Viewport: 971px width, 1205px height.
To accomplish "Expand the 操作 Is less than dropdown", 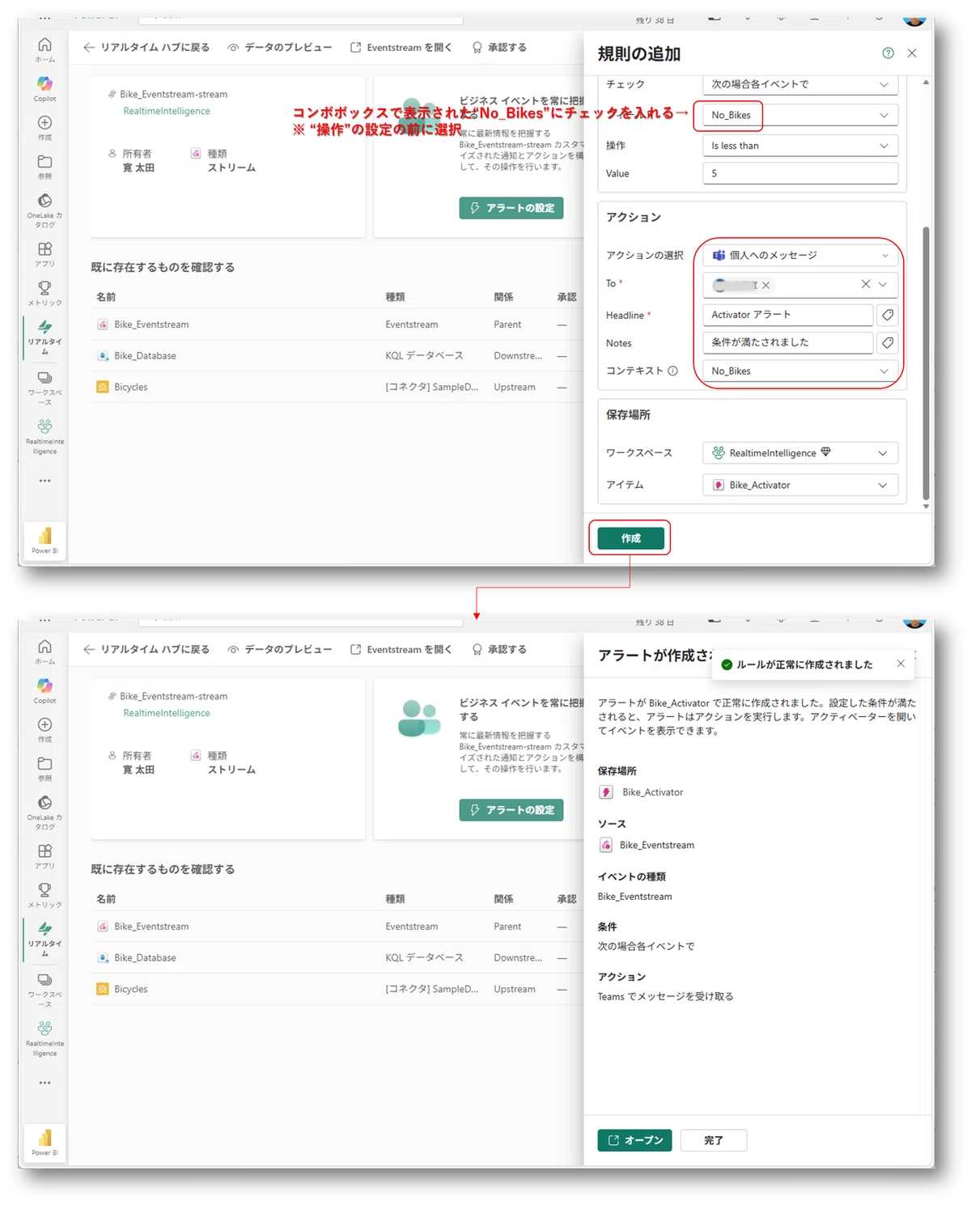I will click(800, 146).
